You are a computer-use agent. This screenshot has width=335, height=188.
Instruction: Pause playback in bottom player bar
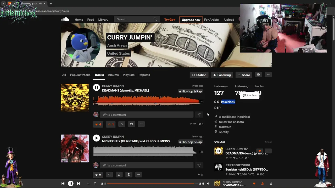pos(71,184)
